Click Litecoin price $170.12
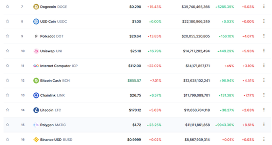Image resolution: width=272 pixels, height=145 pixels. [x=135, y=110]
